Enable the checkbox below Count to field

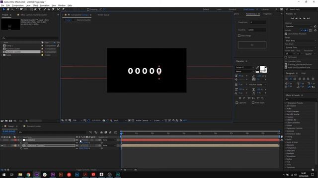(239, 36)
